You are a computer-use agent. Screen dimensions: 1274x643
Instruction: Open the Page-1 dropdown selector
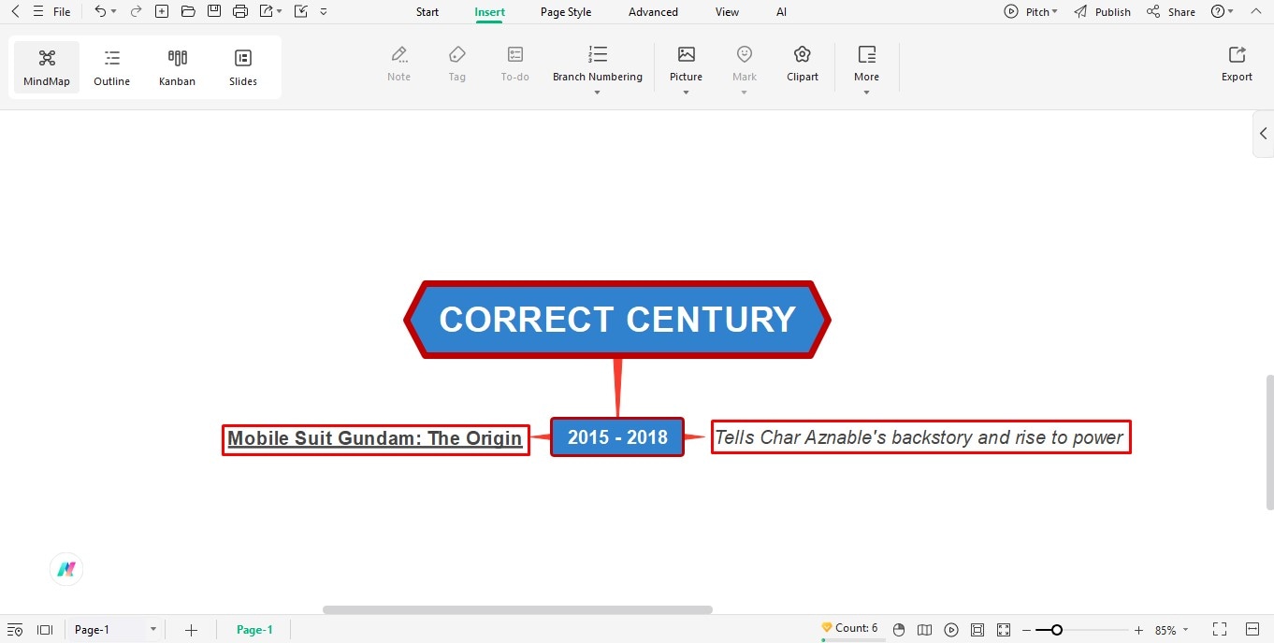[x=115, y=630]
